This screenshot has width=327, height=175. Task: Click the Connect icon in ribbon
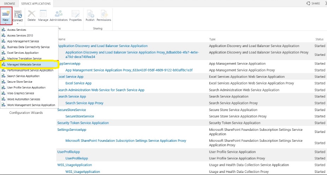point(18,14)
